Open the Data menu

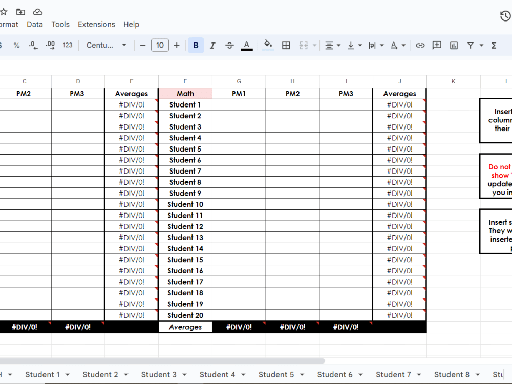pos(34,24)
